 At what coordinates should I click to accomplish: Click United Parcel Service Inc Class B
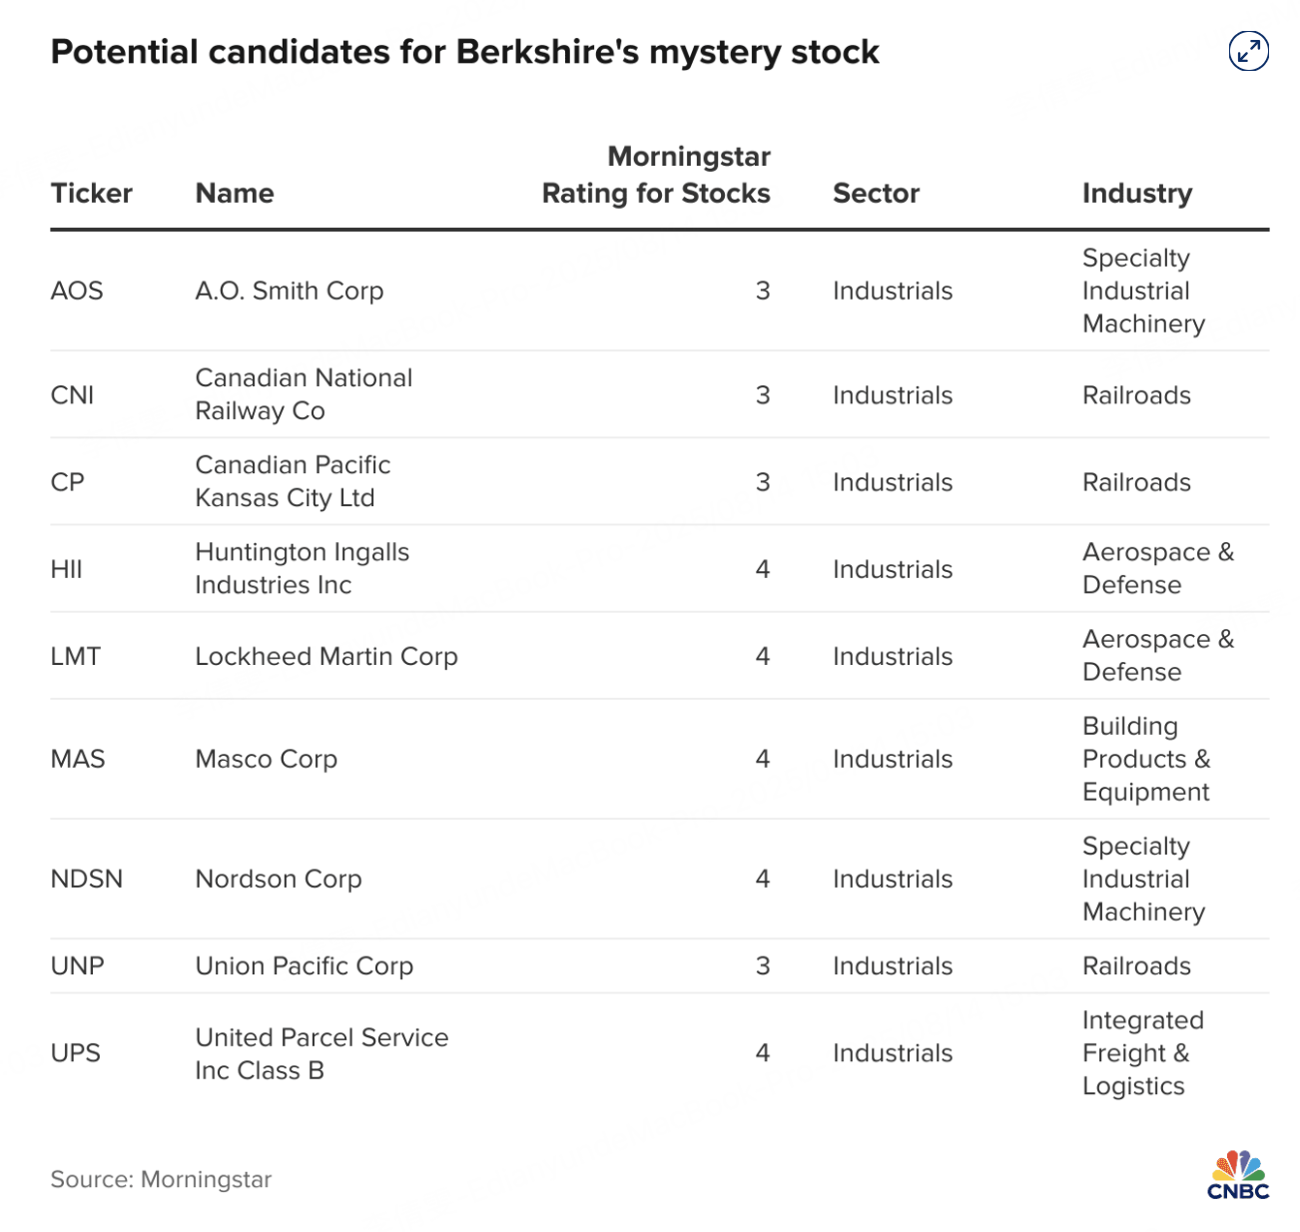(322, 1053)
